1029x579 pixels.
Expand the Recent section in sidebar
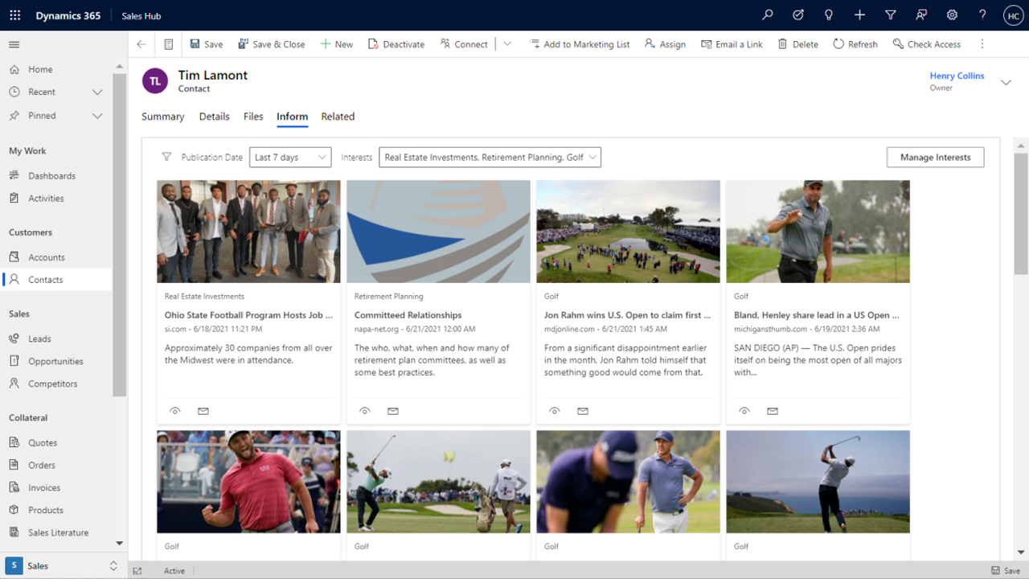pos(97,92)
